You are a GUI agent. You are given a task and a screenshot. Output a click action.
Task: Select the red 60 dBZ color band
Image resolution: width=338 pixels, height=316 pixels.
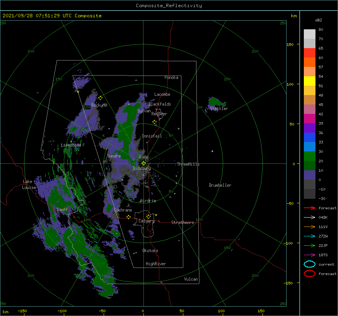(x=309, y=53)
